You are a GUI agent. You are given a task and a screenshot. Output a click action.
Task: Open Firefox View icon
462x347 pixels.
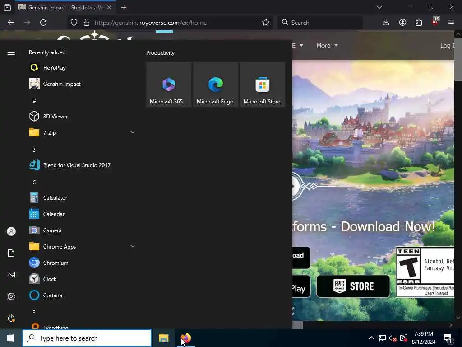click(x=7, y=7)
